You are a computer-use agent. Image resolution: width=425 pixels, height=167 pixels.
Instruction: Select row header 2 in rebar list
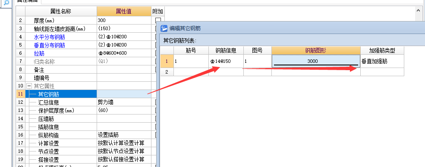point(167,72)
